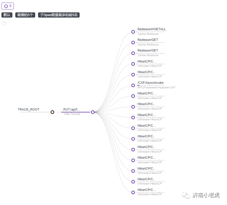Open the /CXF/AsyncInvoke span label
Image resolution: width=227 pixels, height=205 pixels.
point(150,83)
